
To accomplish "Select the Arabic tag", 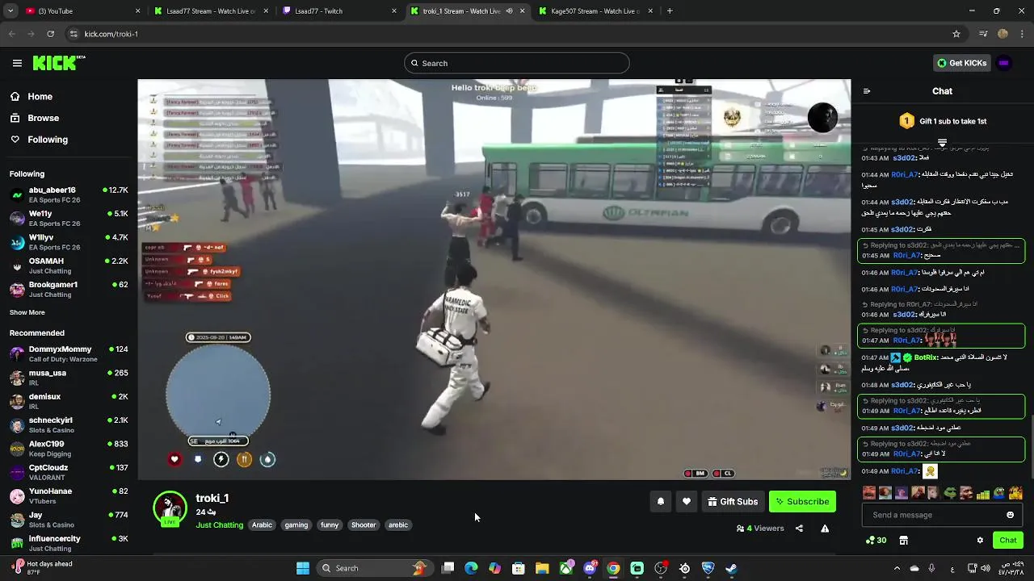I will (x=262, y=525).
